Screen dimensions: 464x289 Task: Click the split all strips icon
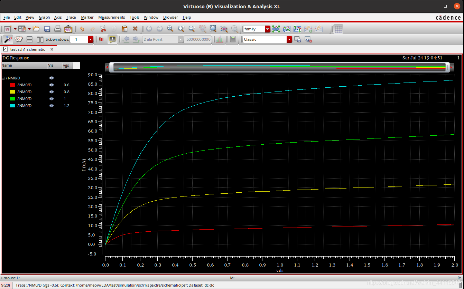click(x=276, y=29)
